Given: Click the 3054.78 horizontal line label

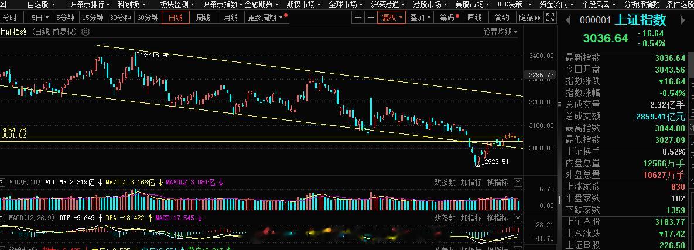Looking at the screenshot, I should point(13,130).
